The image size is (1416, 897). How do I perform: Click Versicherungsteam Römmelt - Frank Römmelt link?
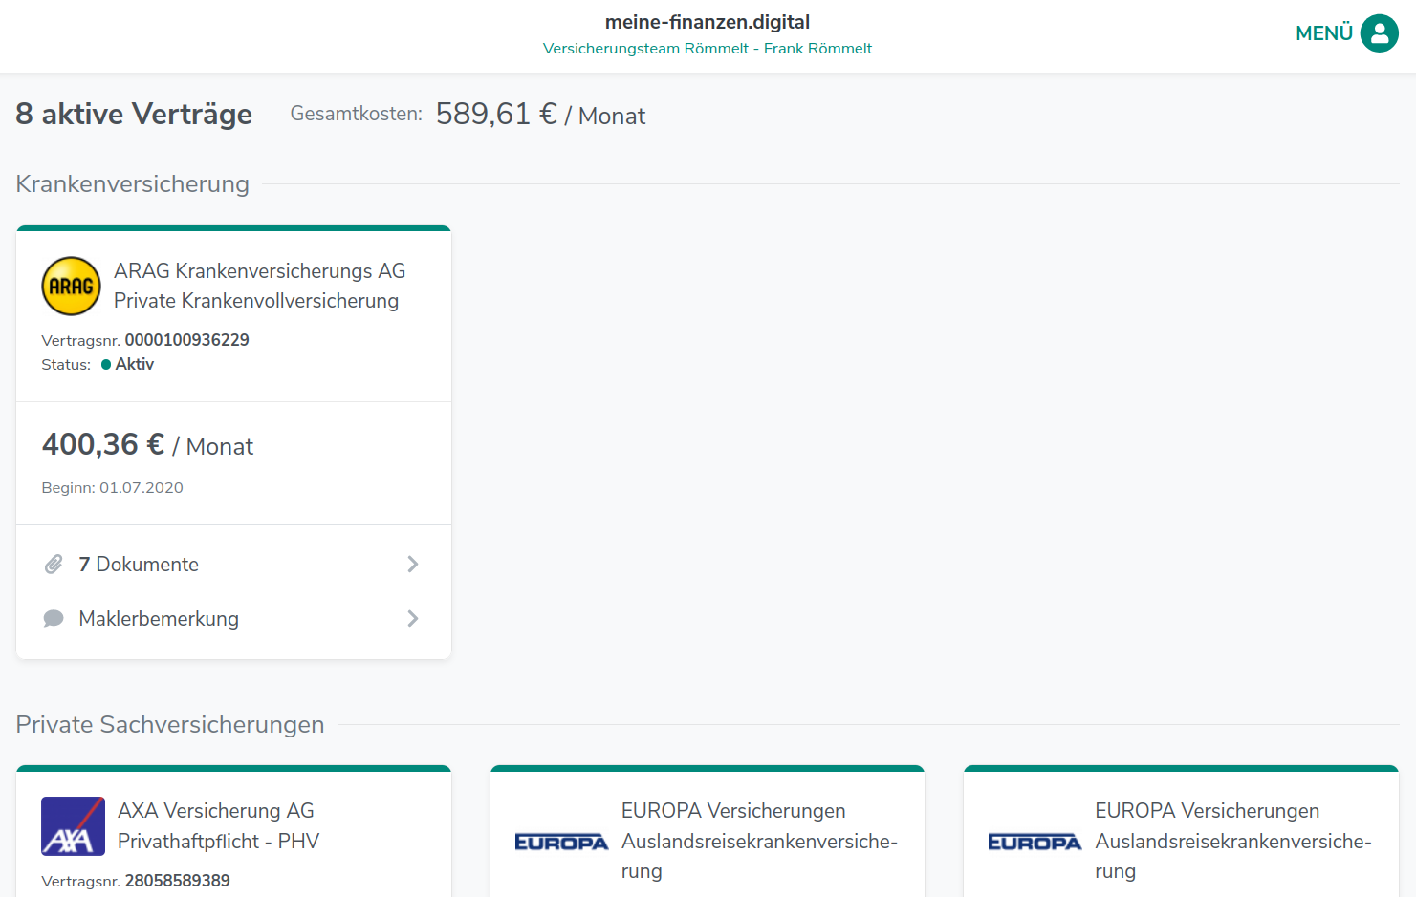click(x=707, y=49)
